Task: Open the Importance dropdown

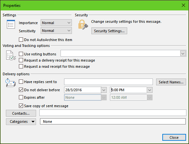Action: 56,23
